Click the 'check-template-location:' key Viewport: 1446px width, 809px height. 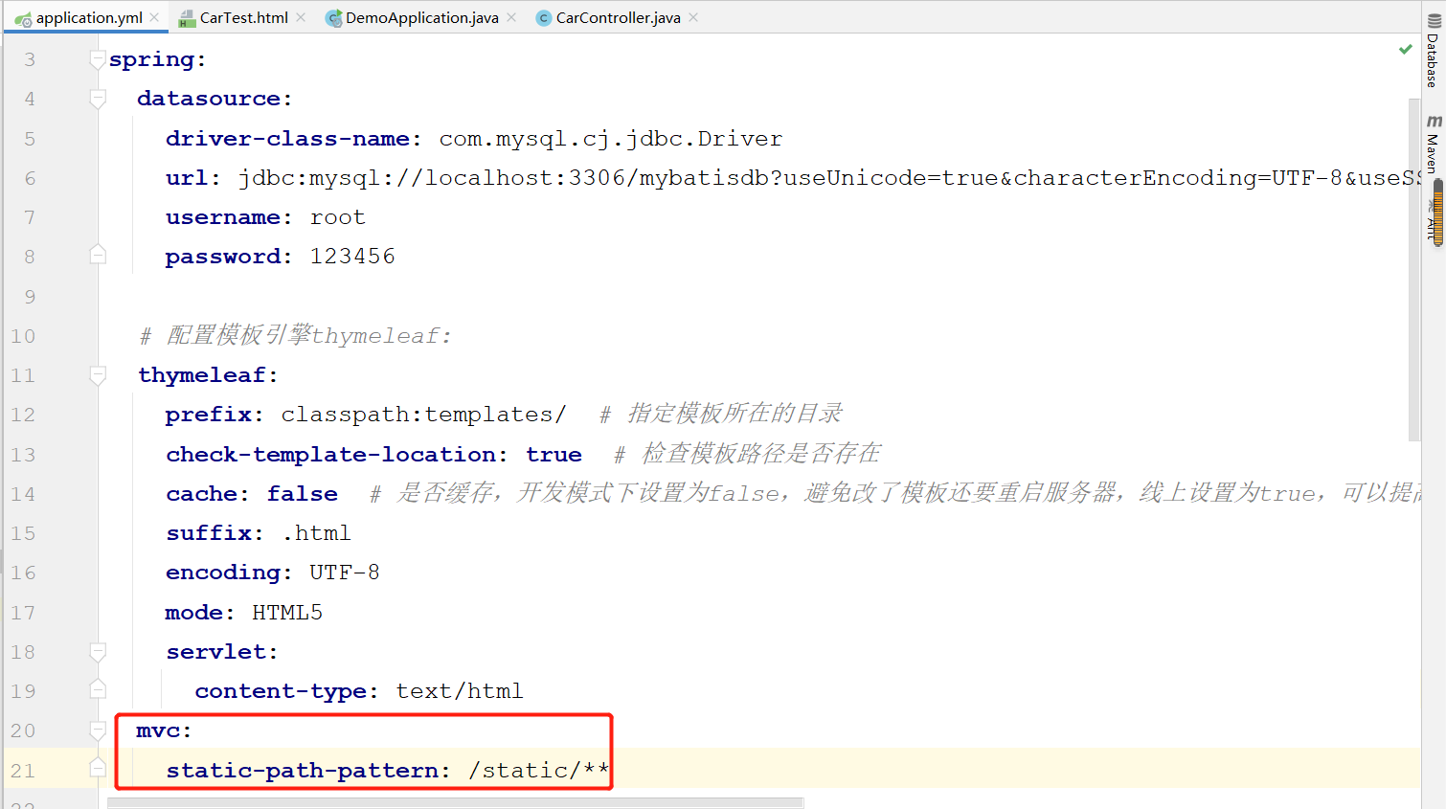pos(337,455)
